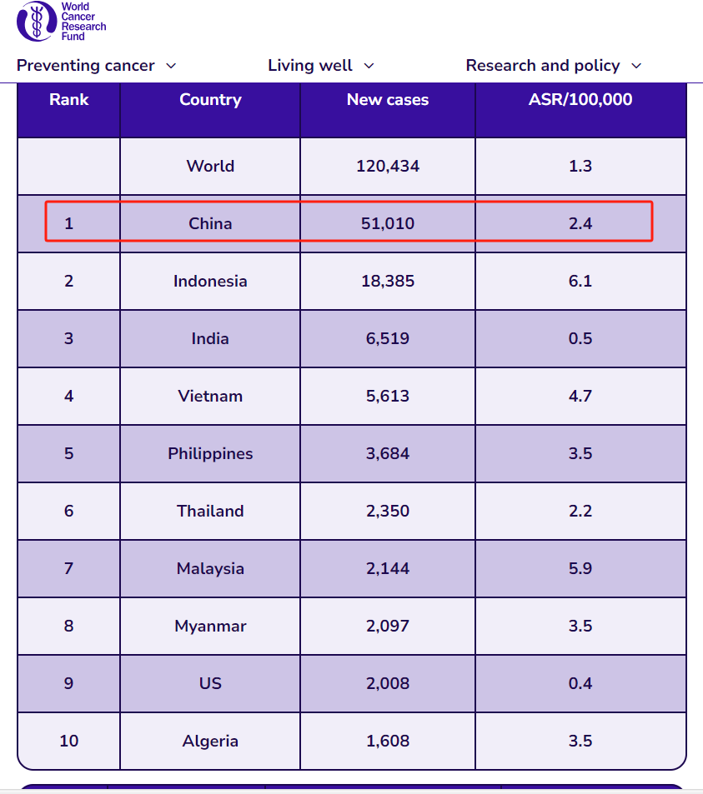This screenshot has height=794, width=703.
Task: Expand the Preventing cancer chevron arrow
Action: pyautogui.click(x=171, y=66)
